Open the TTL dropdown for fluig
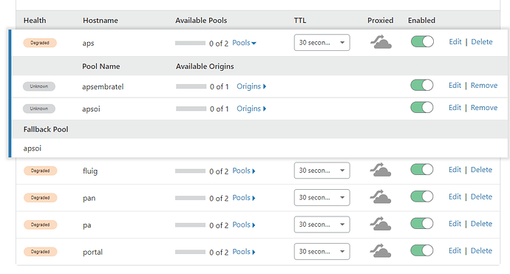Viewport: 510px width, 274px height. [x=322, y=171]
